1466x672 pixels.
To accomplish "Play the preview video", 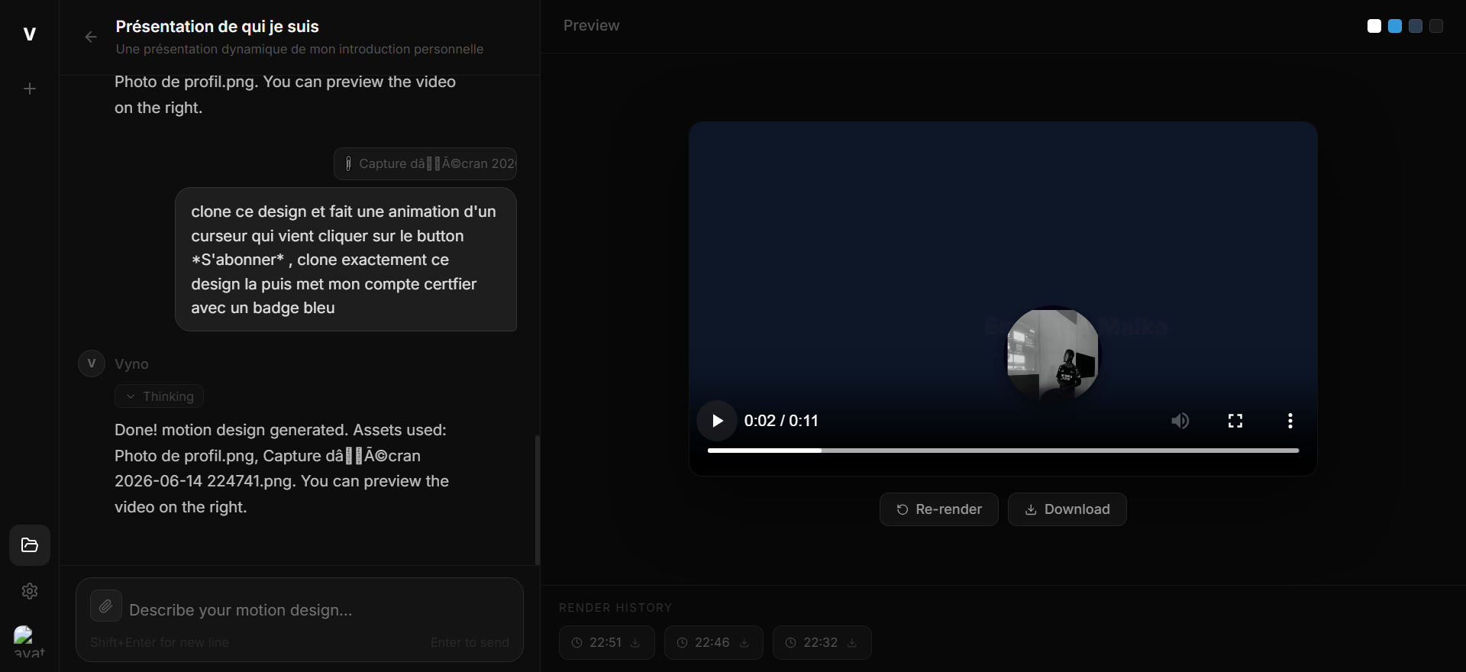I will point(717,421).
